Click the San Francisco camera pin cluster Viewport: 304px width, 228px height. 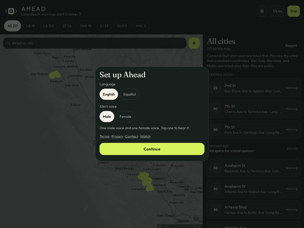(x=54, y=75)
